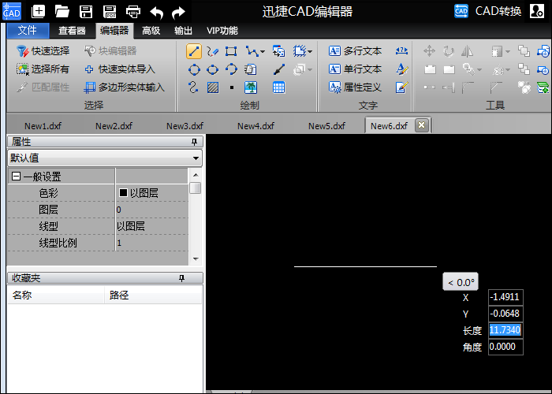The image size is (552, 394).
Task: Click the 选择所有 button
Action: pyautogui.click(x=43, y=69)
